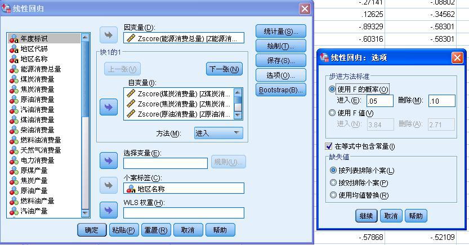
Task: Open the 统计量 dialog button
Action: coord(281,31)
